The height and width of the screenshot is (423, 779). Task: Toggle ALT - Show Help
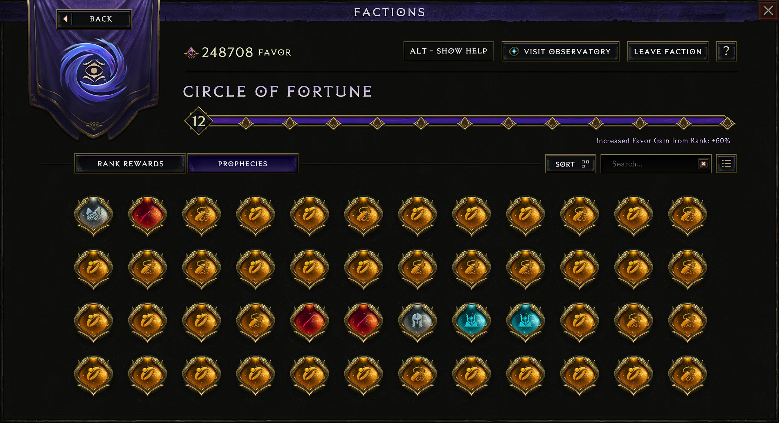pyautogui.click(x=448, y=51)
